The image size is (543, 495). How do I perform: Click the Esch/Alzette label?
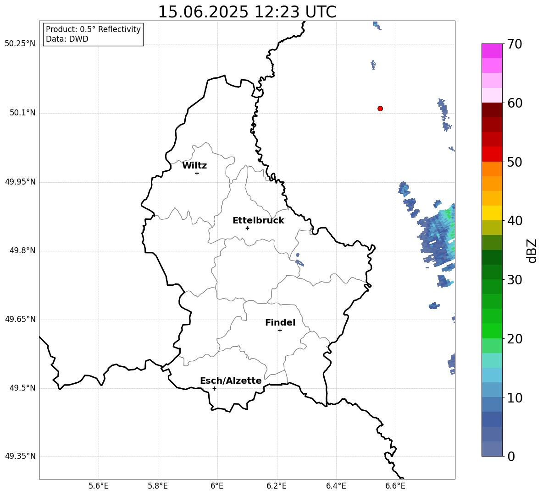(231, 381)
